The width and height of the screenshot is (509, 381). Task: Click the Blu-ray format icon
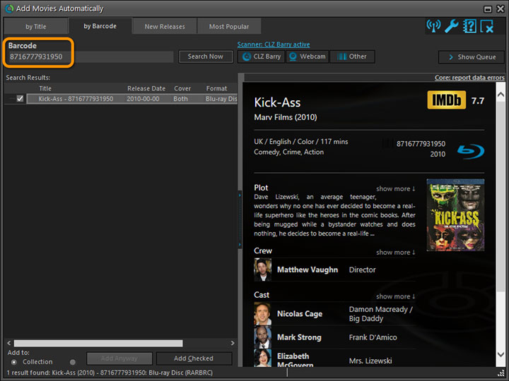468,150
